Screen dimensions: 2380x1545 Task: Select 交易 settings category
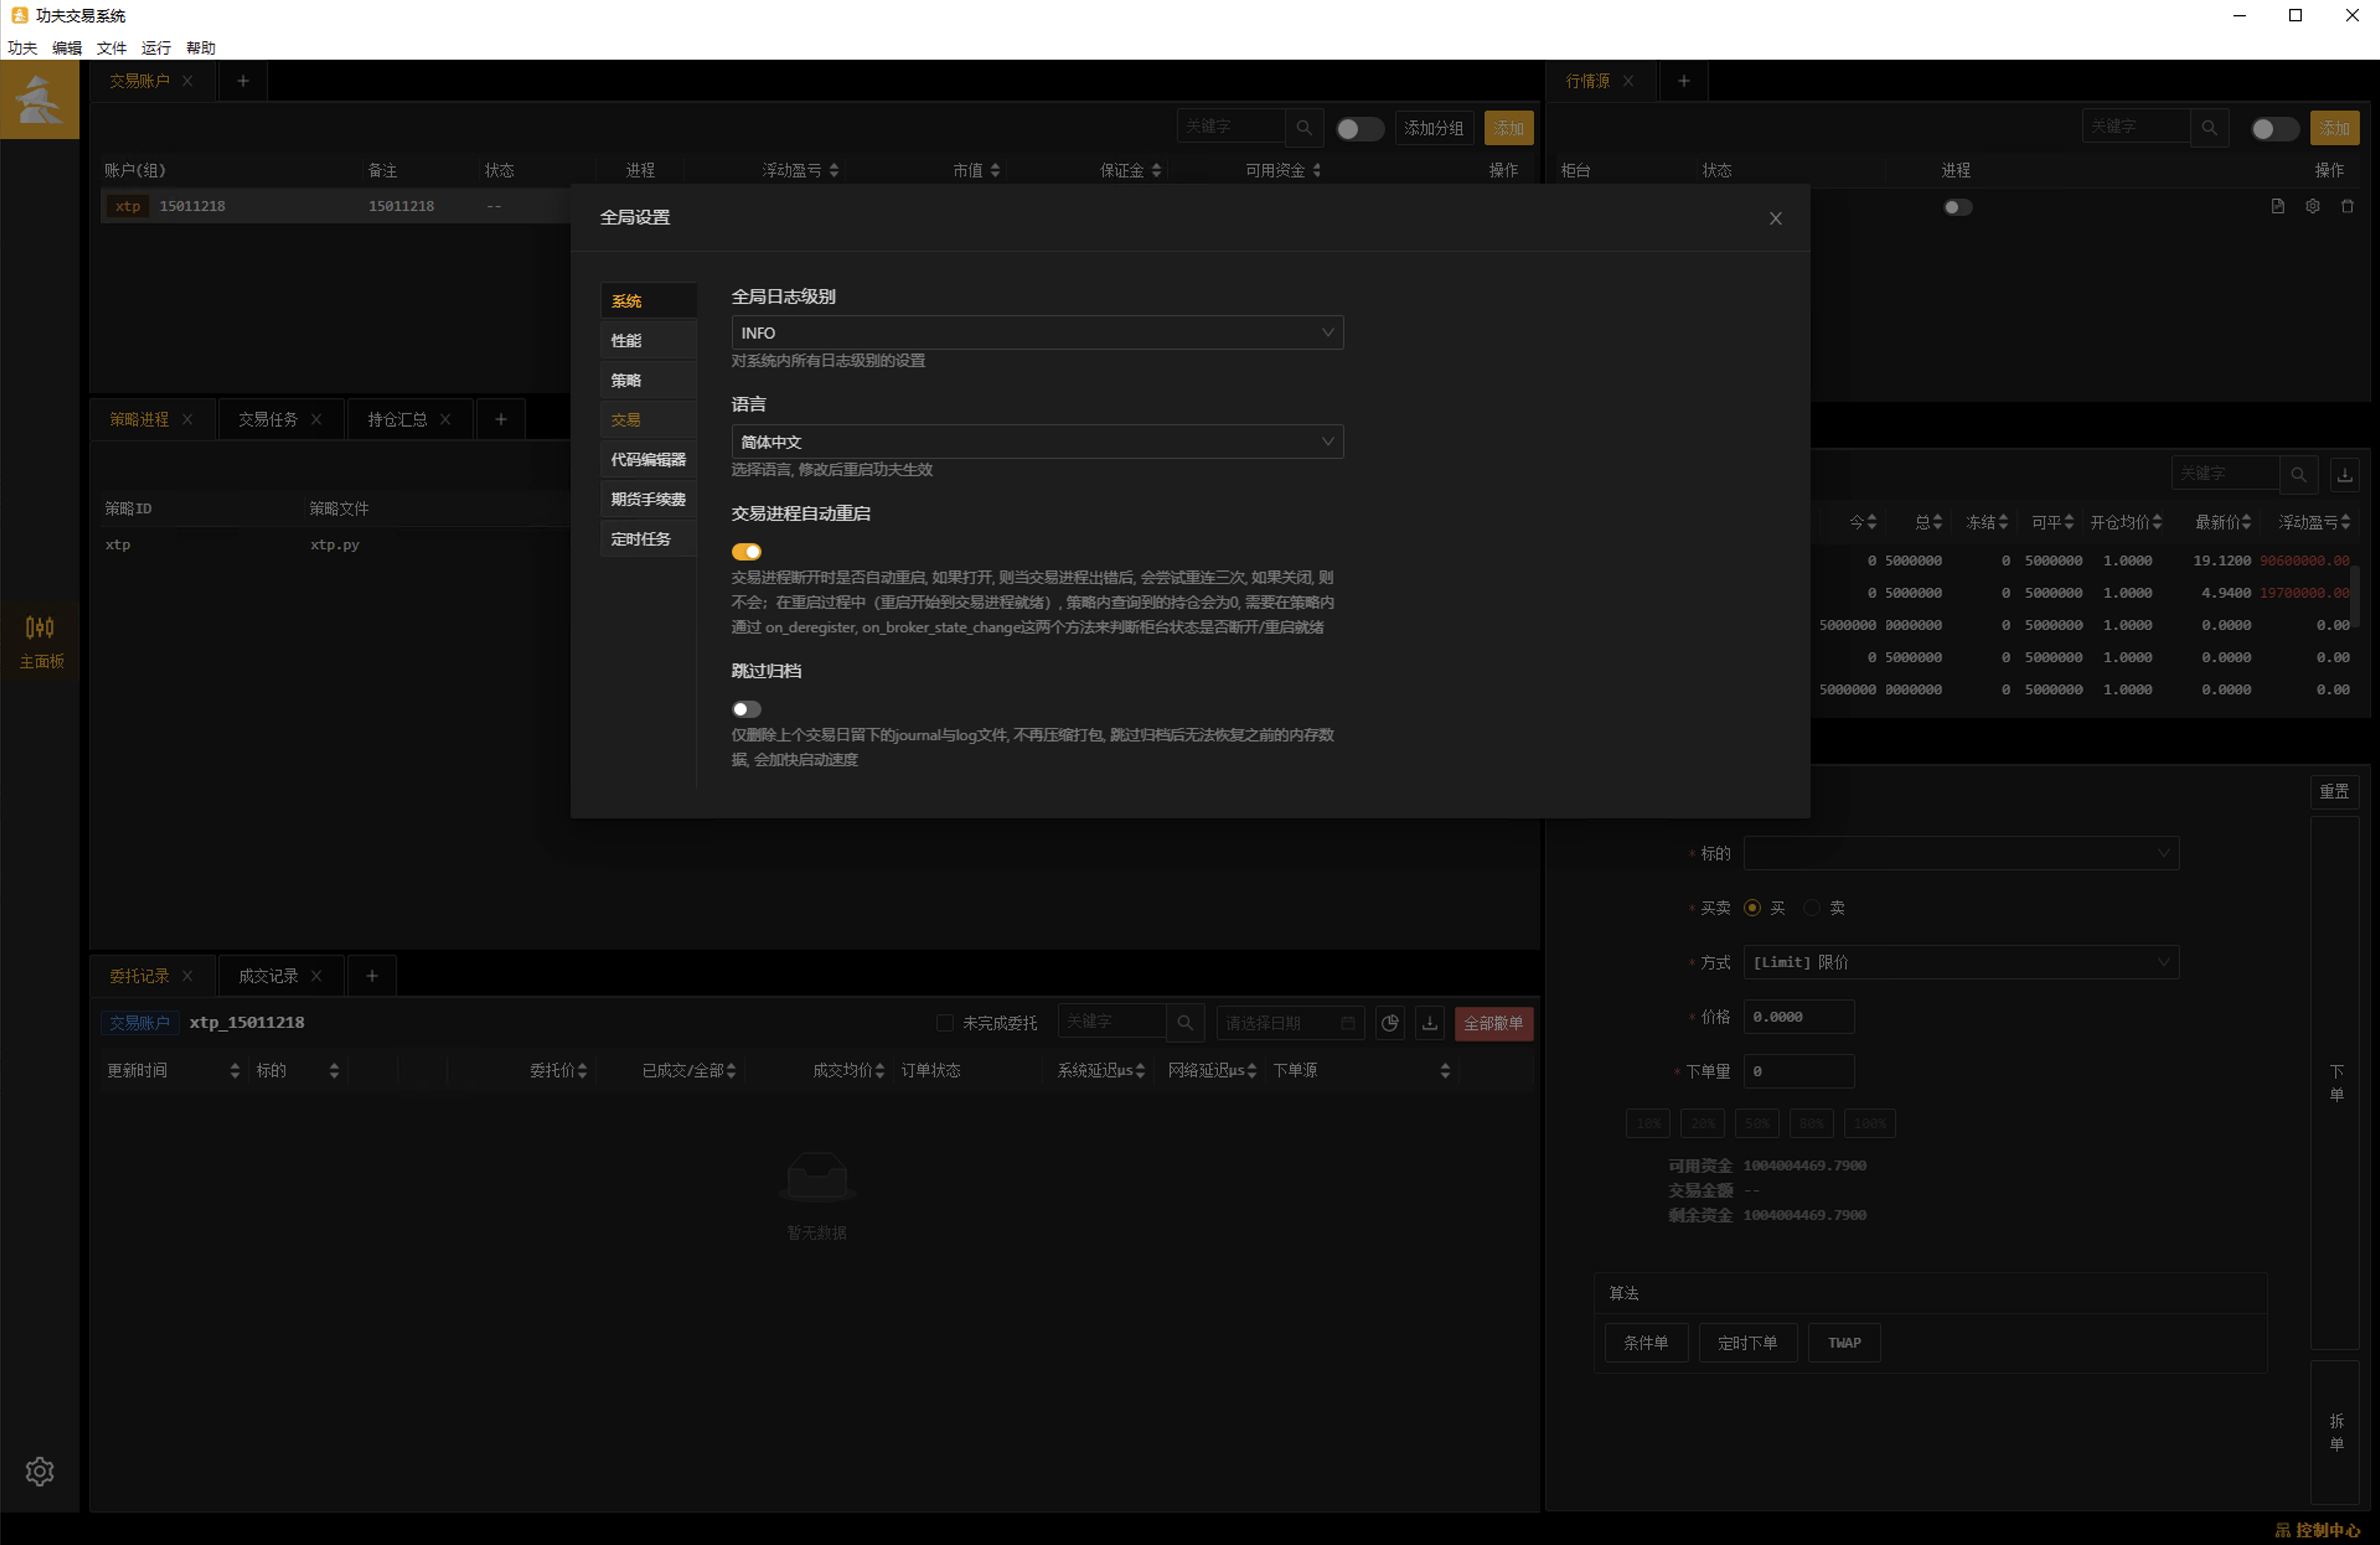click(648, 419)
